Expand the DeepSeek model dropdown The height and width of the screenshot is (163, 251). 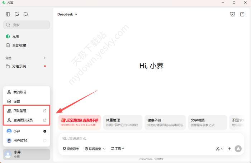pyautogui.click(x=67, y=14)
